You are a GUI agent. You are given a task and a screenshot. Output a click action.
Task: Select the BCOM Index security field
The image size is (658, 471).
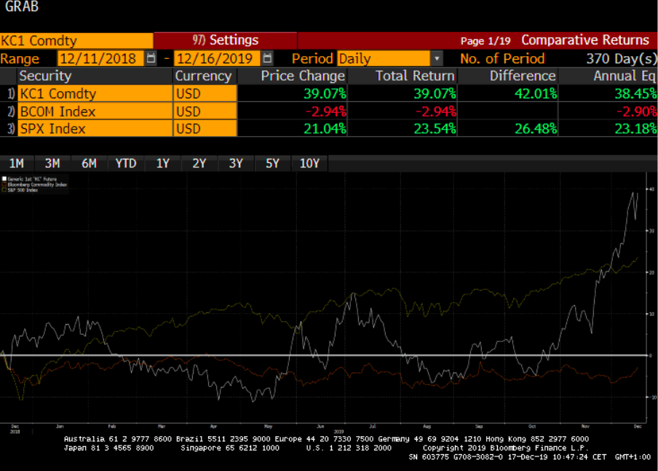(x=95, y=111)
